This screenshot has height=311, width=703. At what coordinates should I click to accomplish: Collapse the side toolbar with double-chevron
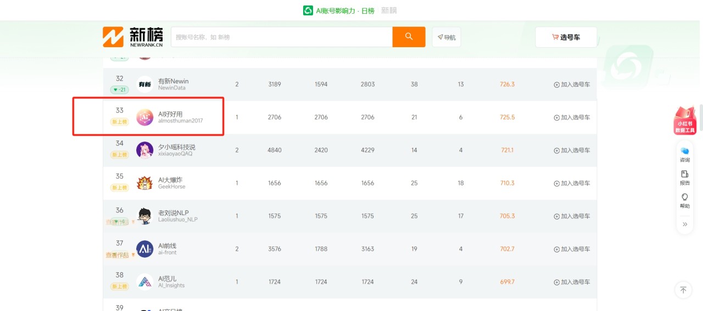click(x=685, y=224)
